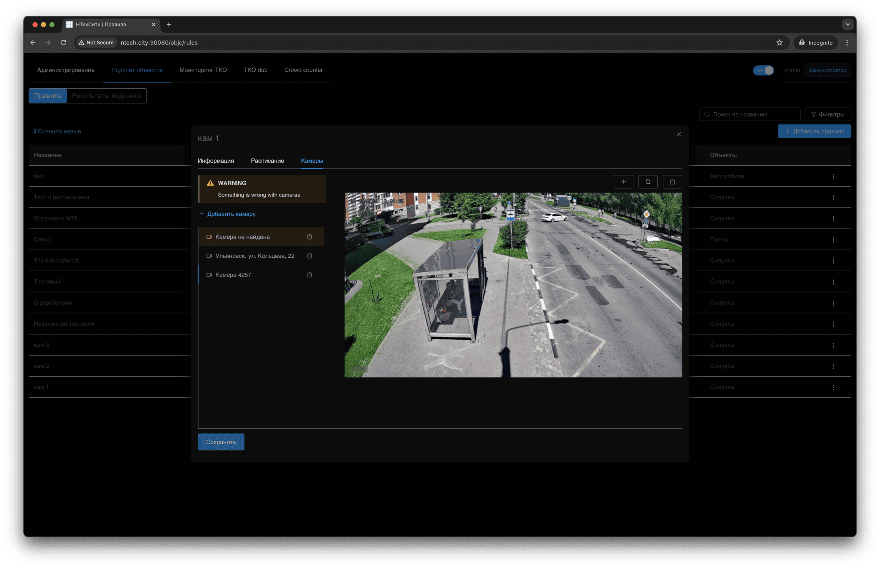Viewport: 880px width, 568px height.
Task: Toggle sort order 'Сначала новые'
Action: (57, 131)
